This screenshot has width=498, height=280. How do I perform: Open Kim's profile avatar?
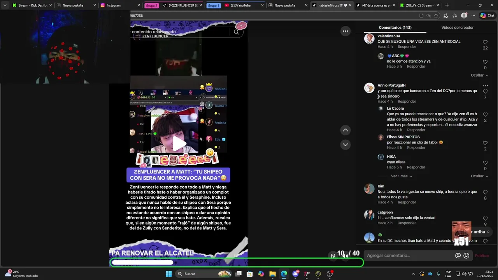point(369,189)
